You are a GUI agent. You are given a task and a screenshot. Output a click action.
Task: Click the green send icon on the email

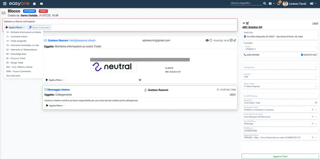click(235, 40)
